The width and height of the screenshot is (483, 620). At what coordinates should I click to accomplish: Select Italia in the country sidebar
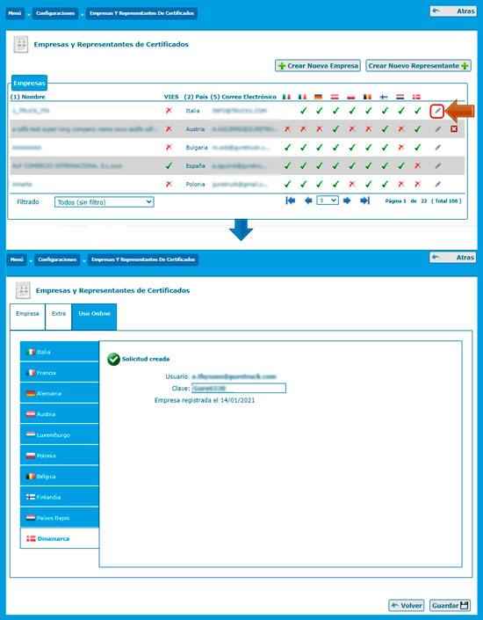click(59, 352)
